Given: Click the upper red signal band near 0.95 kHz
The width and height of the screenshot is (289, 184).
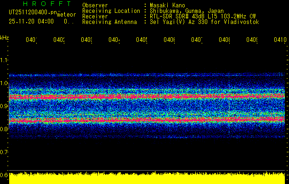Looking at the screenshot, I should coord(147,97).
